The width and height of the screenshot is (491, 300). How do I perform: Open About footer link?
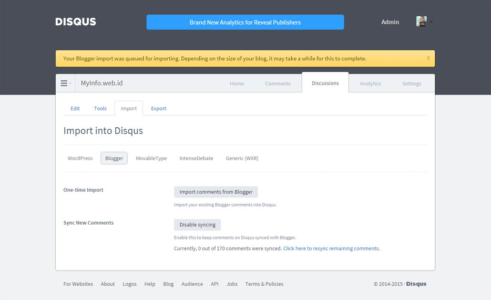tap(108, 284)
